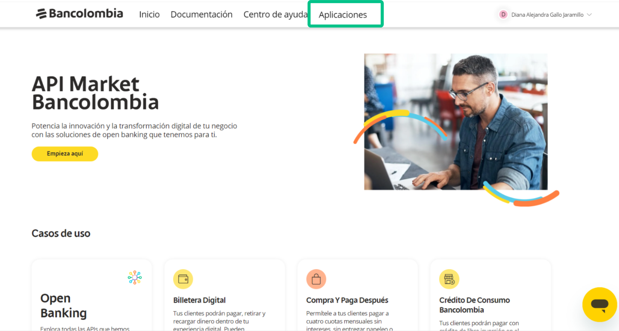Image resolution: width=619 pixels, height=331 pixels.
Task: Open the Diana Alejandra Gallo Jaramillo account
Action: [547, 15]
